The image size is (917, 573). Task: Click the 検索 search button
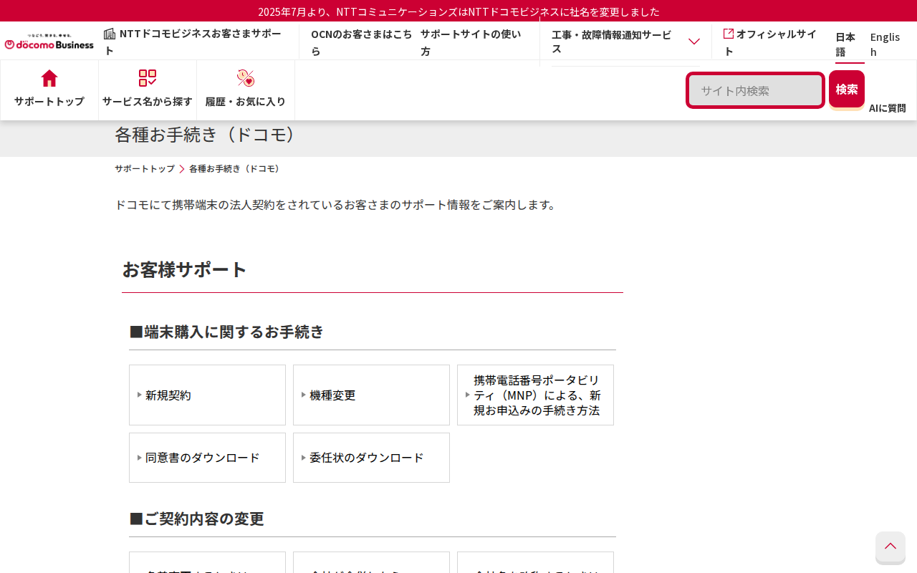[x=847, y=90]
